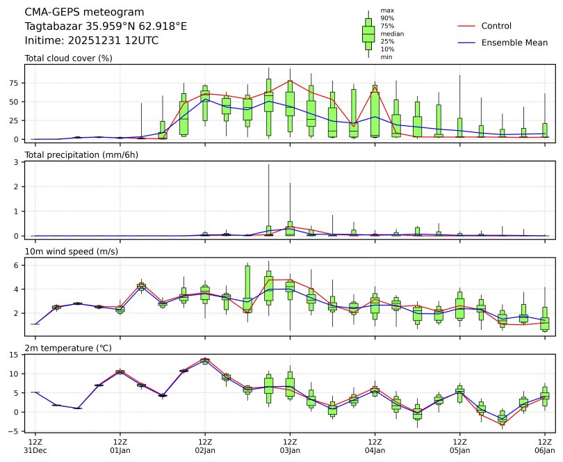Screen dimensions: 563x462
Task: Click the "max" label in box-plot legend
Action: pyautogui.click(x=387, y=10)
